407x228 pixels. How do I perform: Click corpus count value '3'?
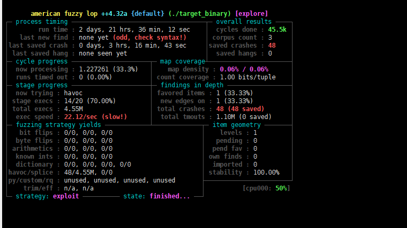270,38
